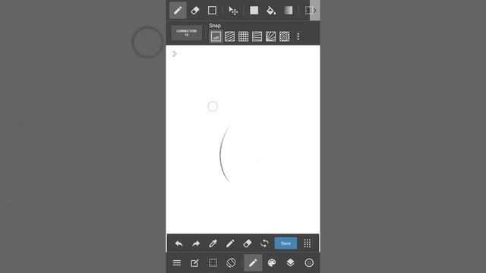This screenshot has height=273, width=486.
Task: Open the edit canvas icon
Action: click(x=194, y=263)
